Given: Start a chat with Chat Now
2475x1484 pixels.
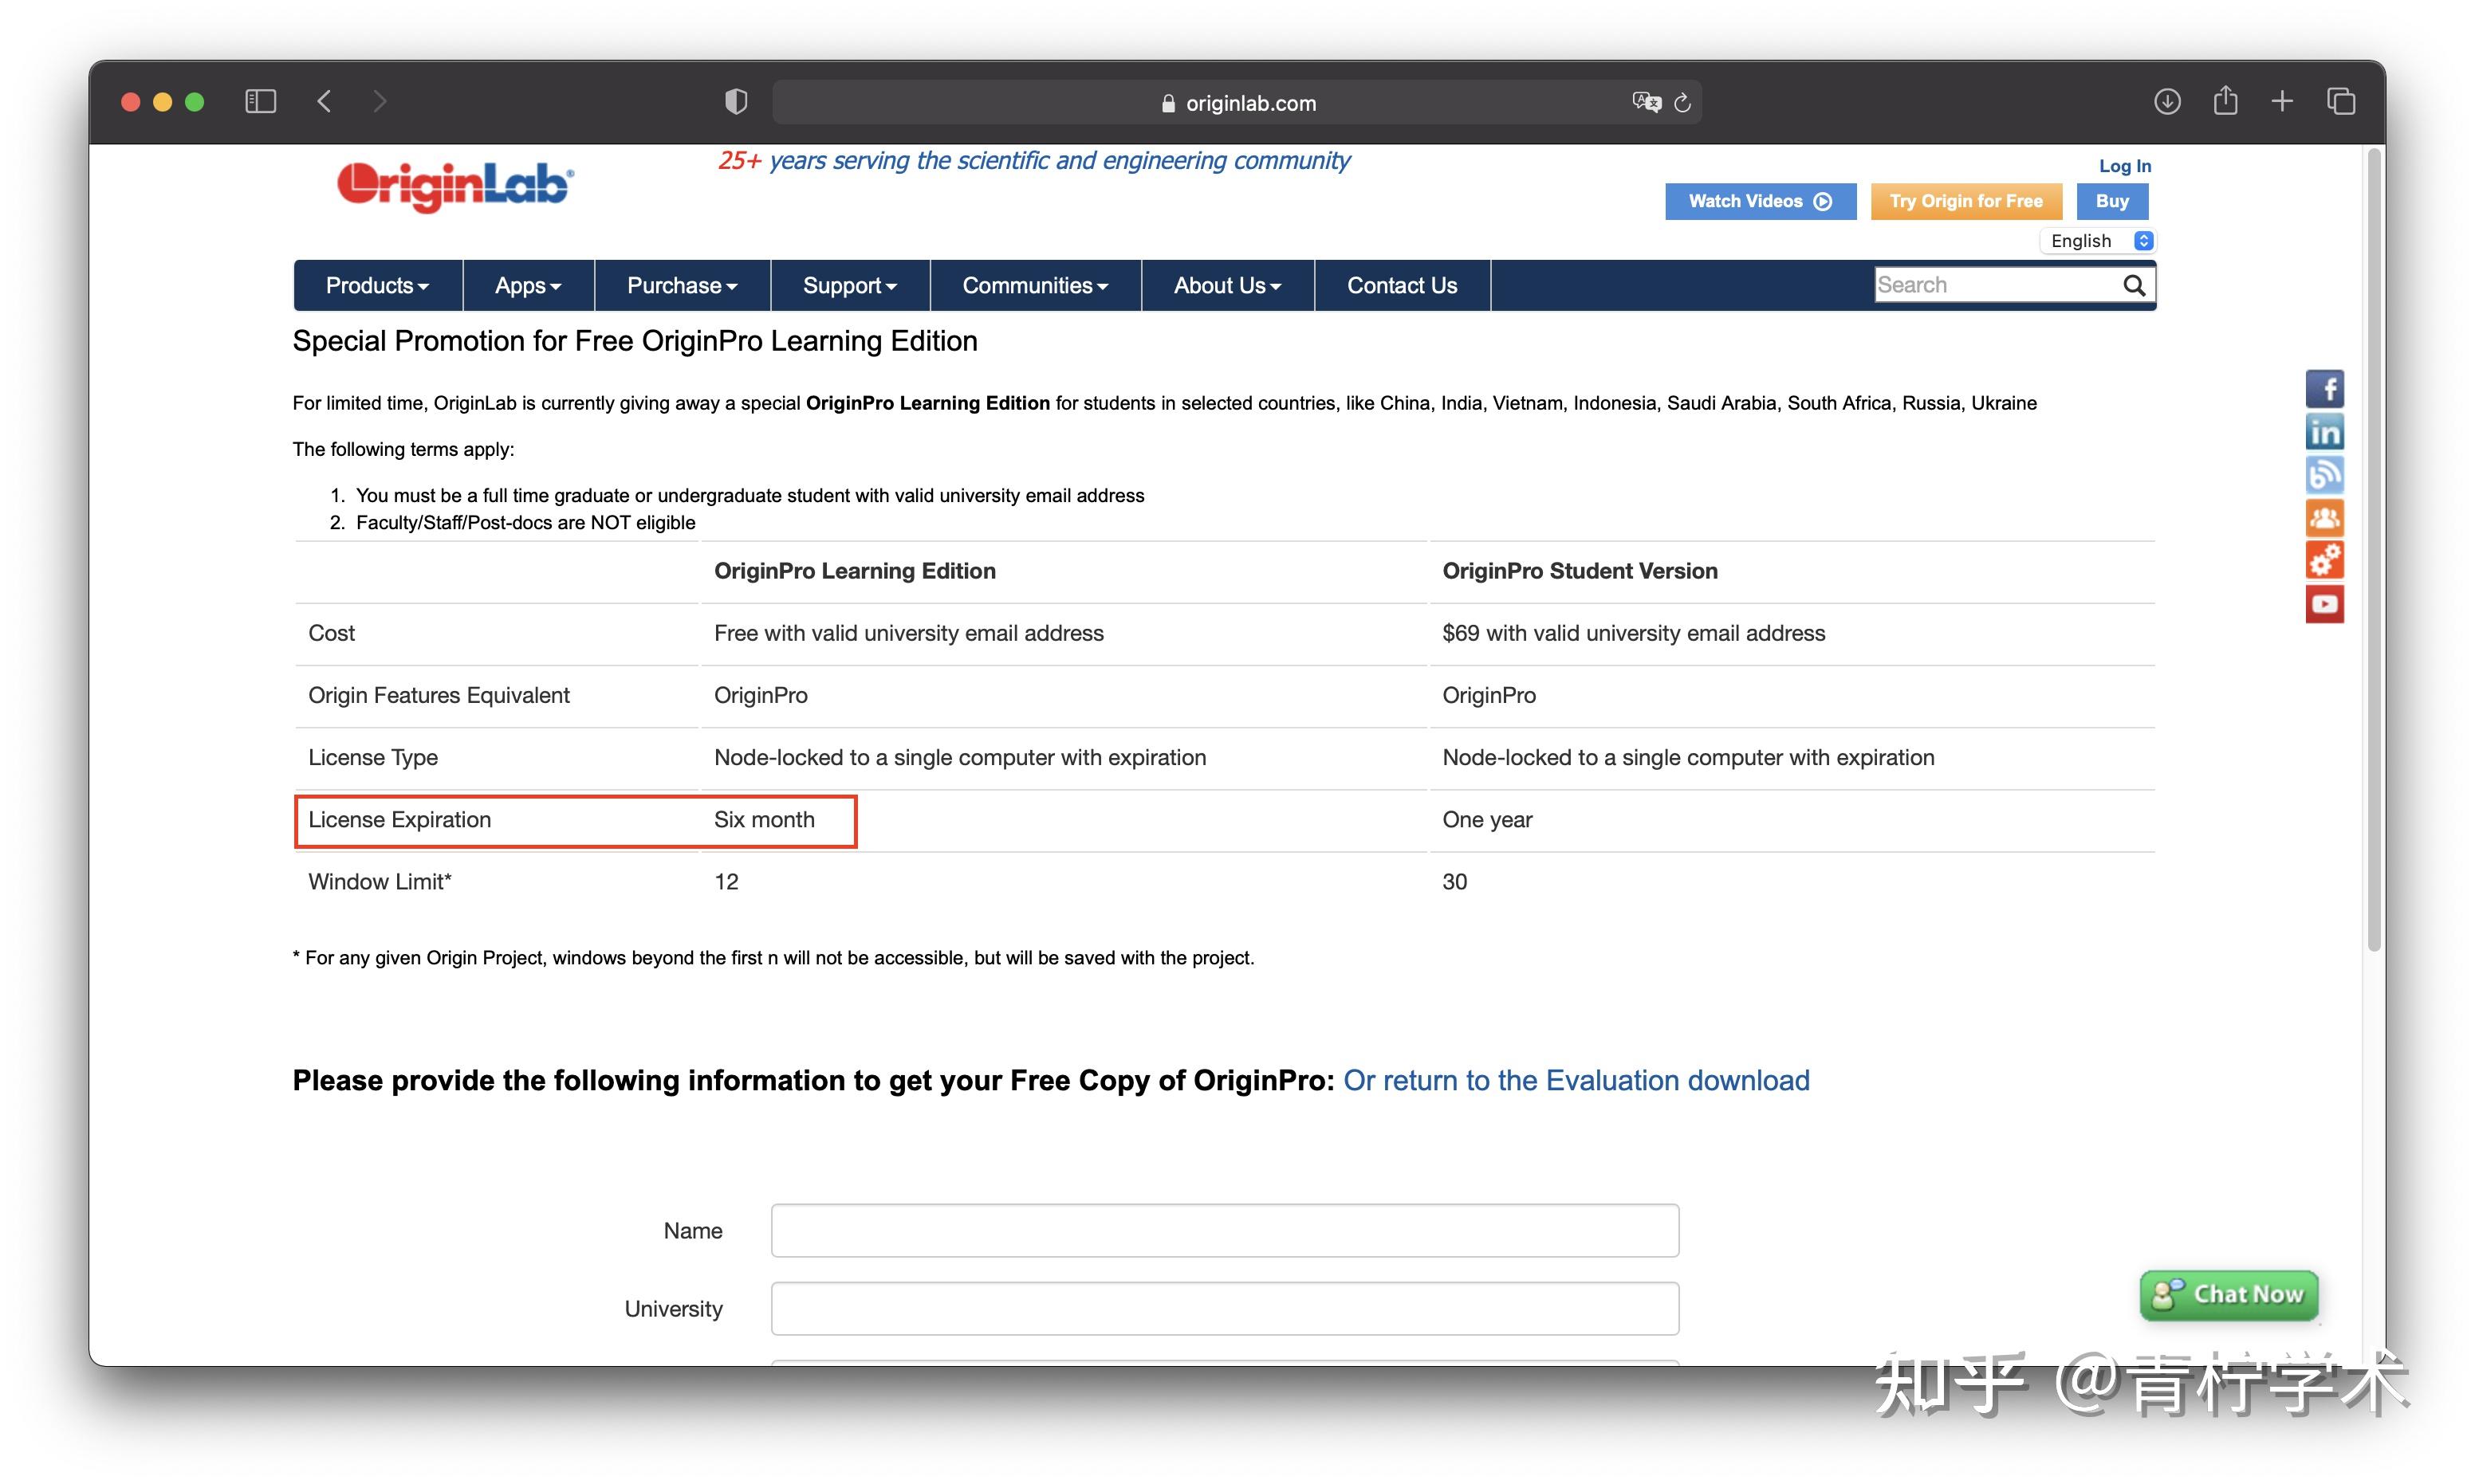Looking at the screenshot, I should click(2229, 1295).
